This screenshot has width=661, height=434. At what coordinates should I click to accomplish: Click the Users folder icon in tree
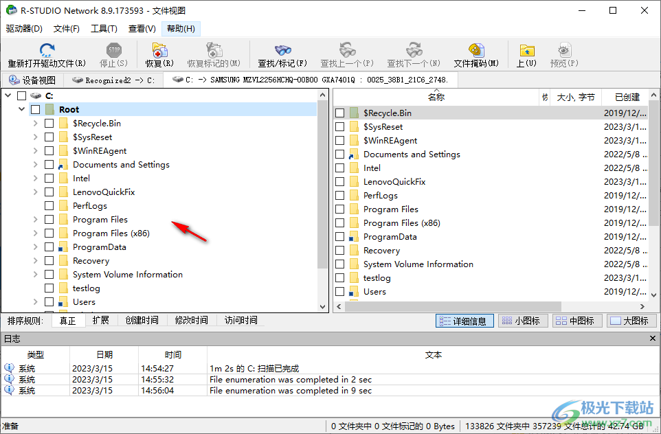(x=63, y=302)
